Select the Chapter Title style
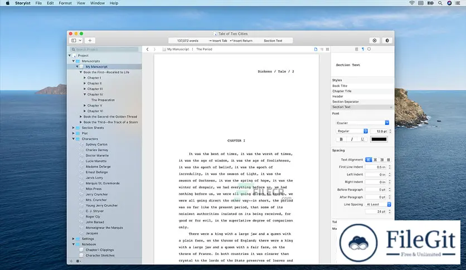 click(x=362, y=91)
